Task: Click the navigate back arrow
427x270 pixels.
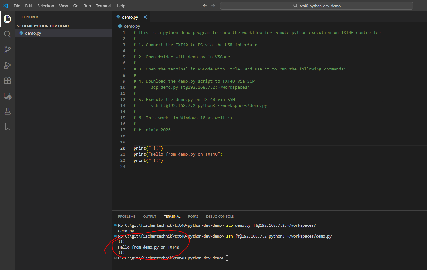Action: point(205,6)
